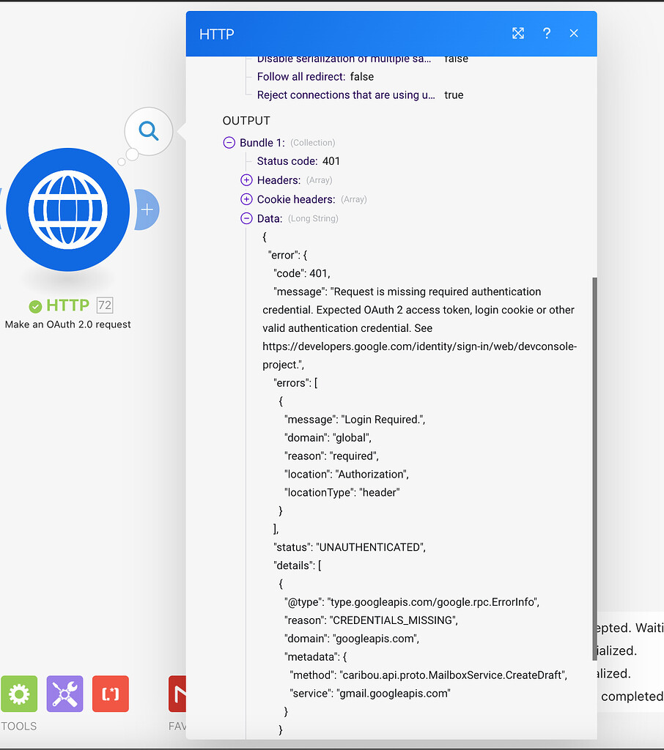The image size is (664, 750).
Task: Click the green Tools gear icon
Action: [x=18, y=694]
